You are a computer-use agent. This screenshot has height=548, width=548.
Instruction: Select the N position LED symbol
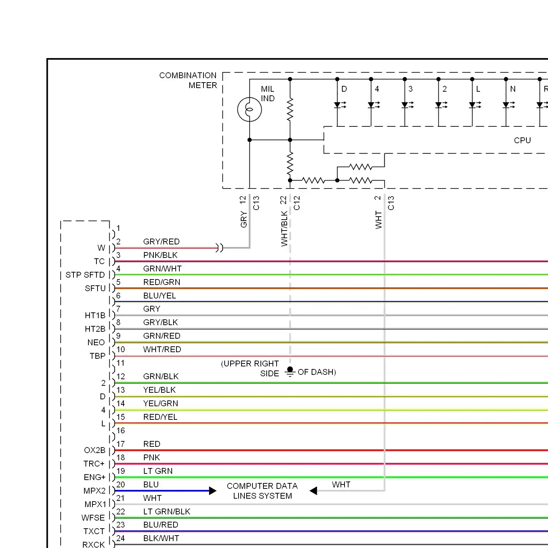point(509,105)
